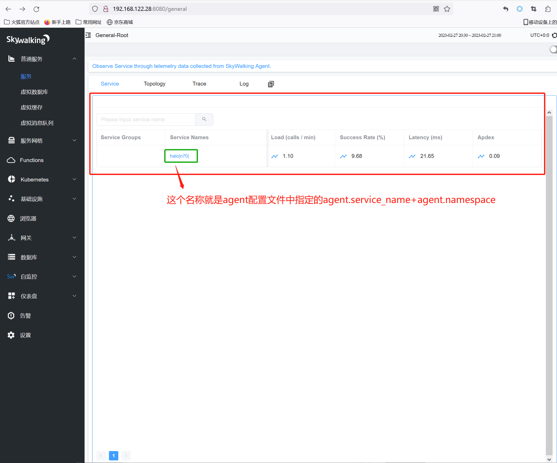The image size is (557, 463).
Task: Click the search magnifier icon
Action: coord(204,119)
